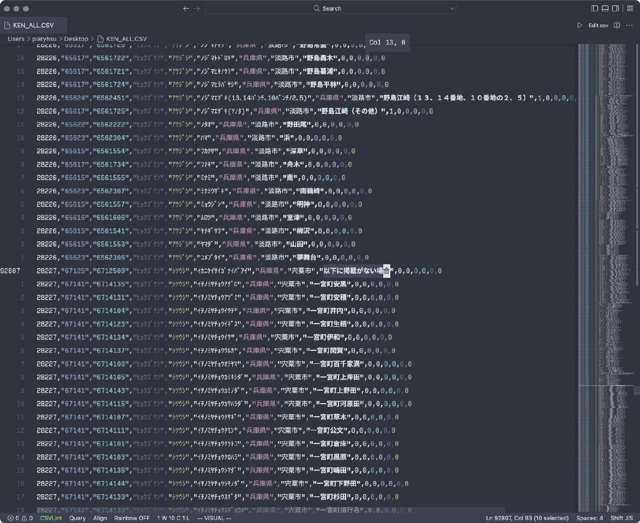
Task: Click the Go Forward arrow
Action: pyautogui.click(x=197, y=9)
